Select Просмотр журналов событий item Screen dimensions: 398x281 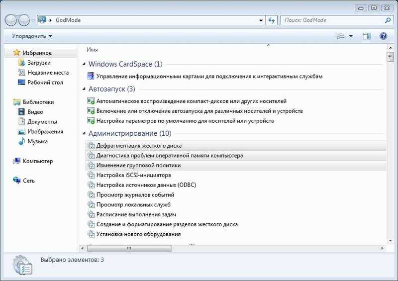[x=131, y=195]
